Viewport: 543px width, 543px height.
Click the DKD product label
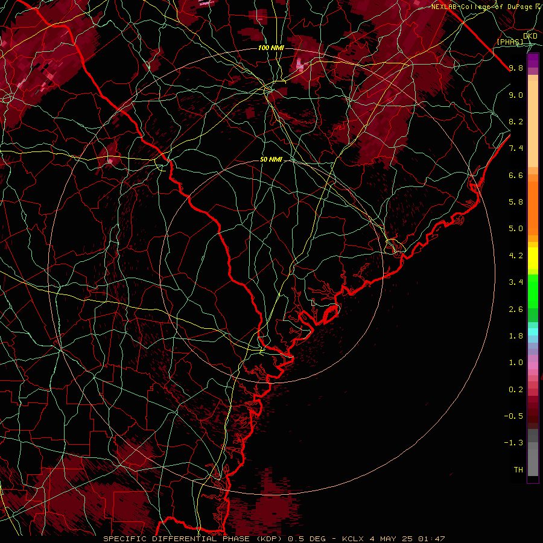[530, 36]
